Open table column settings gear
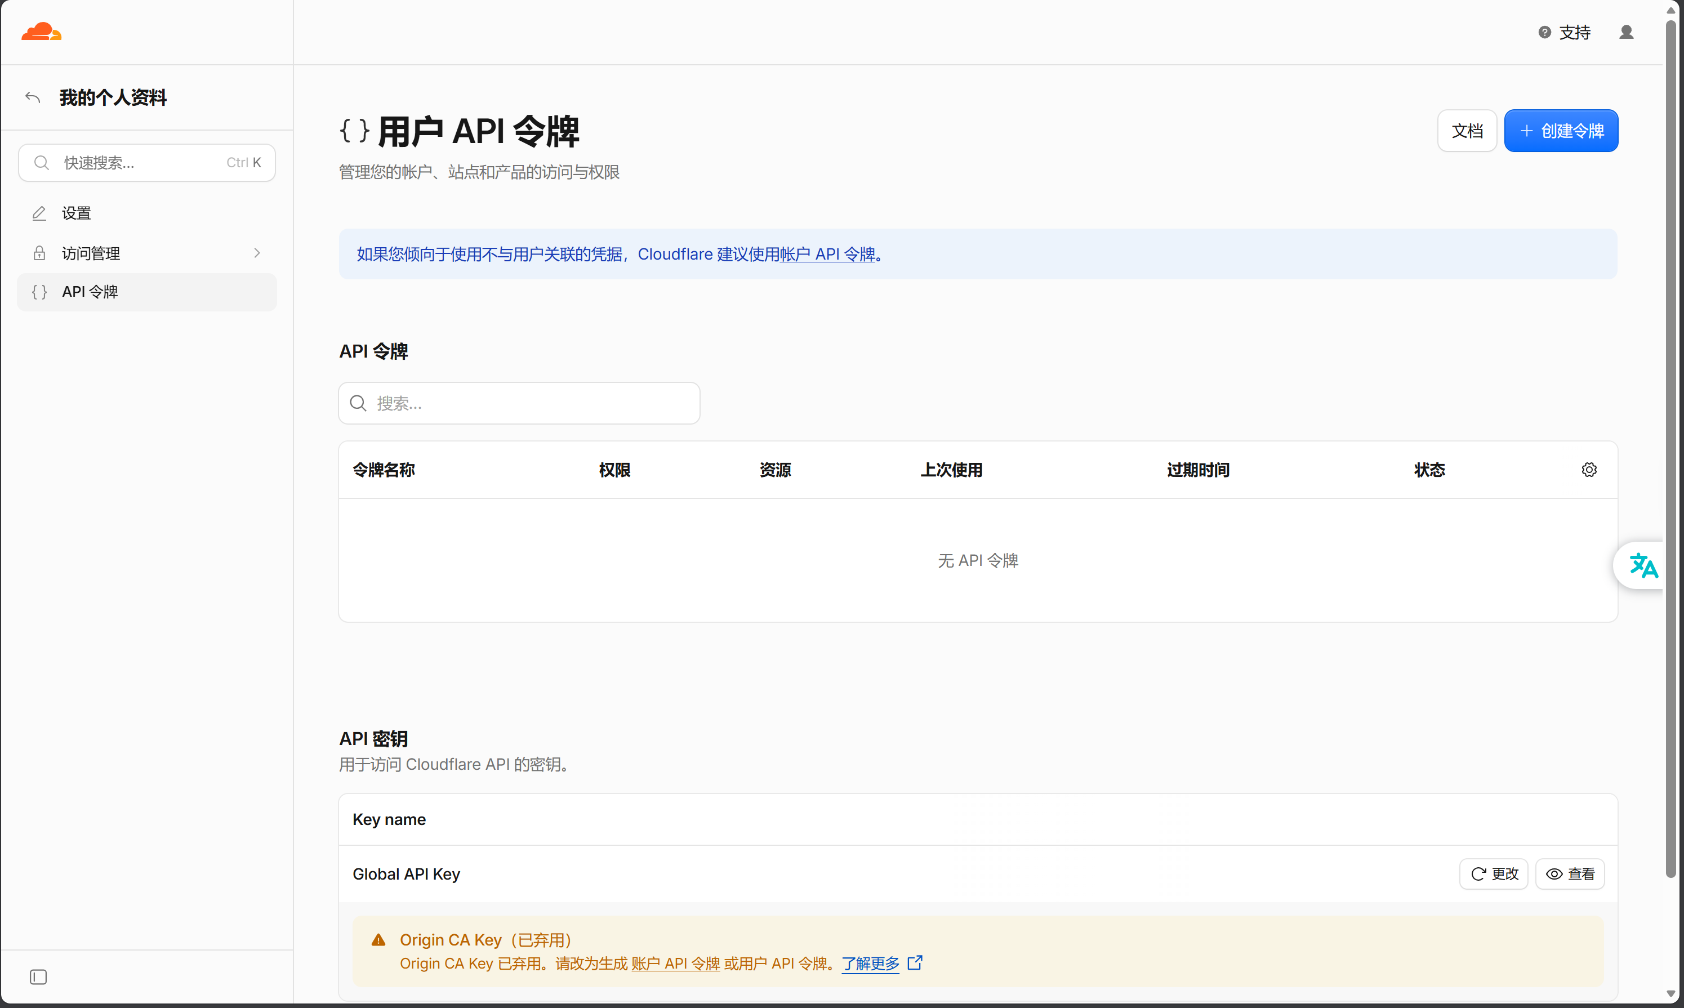The height and width of the screenshot is (1008, 1684). pyautogui.click(x=1589, y=469)
